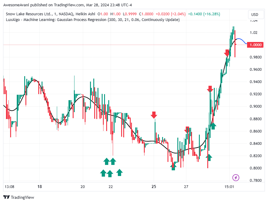
Task: Click the 20 date label on time axis
Action: tap(83, 187)
